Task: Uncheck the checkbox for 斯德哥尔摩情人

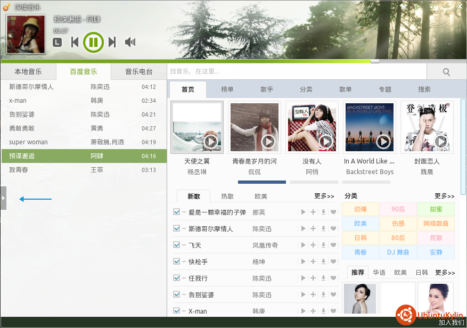Action: pyautogui.click(x=177, y=228)
